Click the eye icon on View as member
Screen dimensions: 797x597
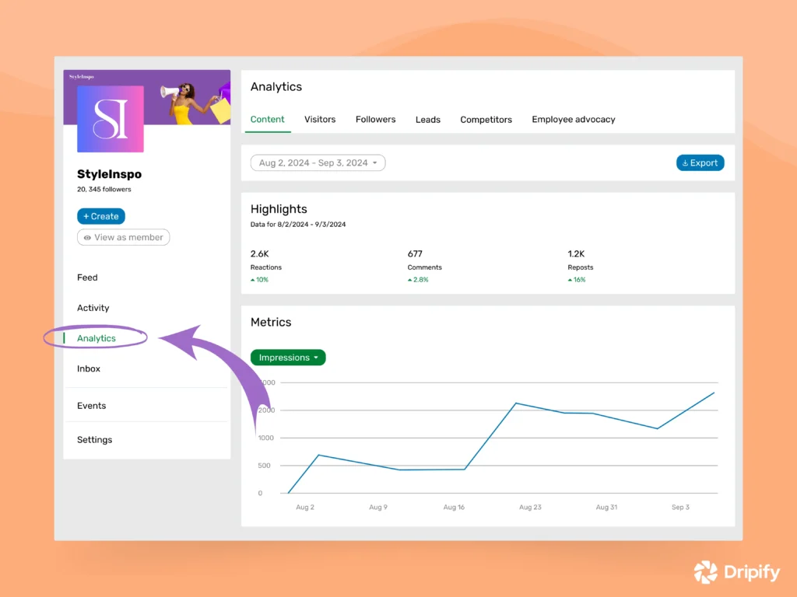tap(86, 237)
